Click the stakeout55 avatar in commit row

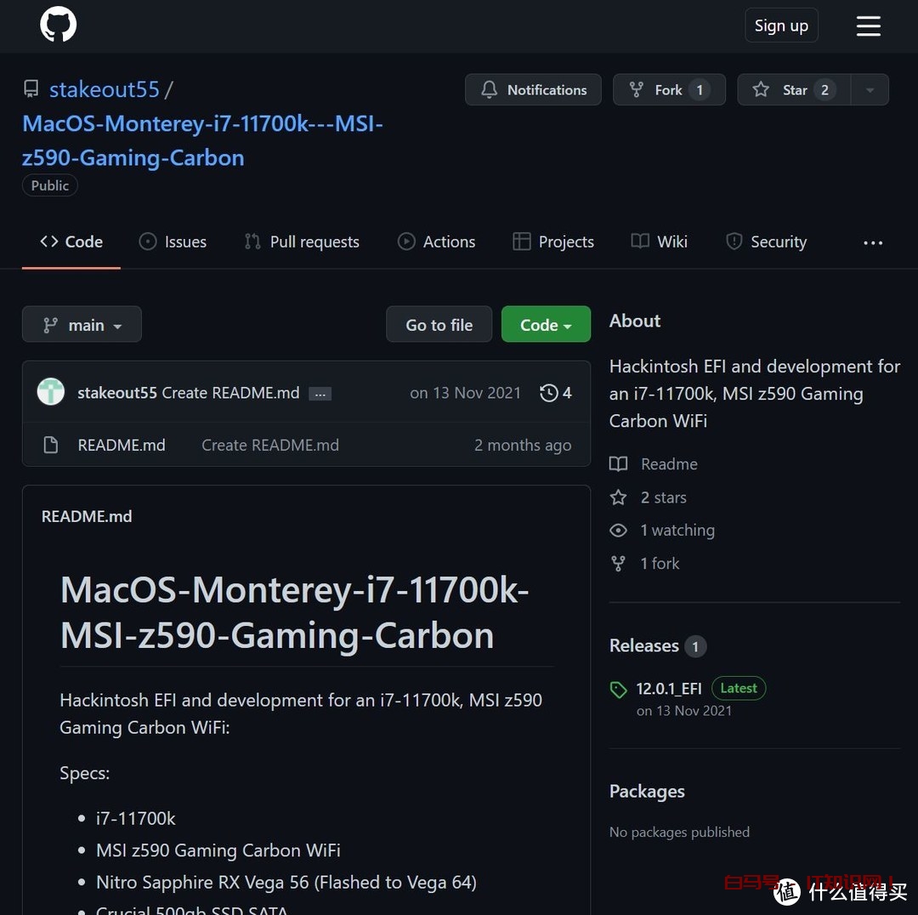tap(51, 392)
